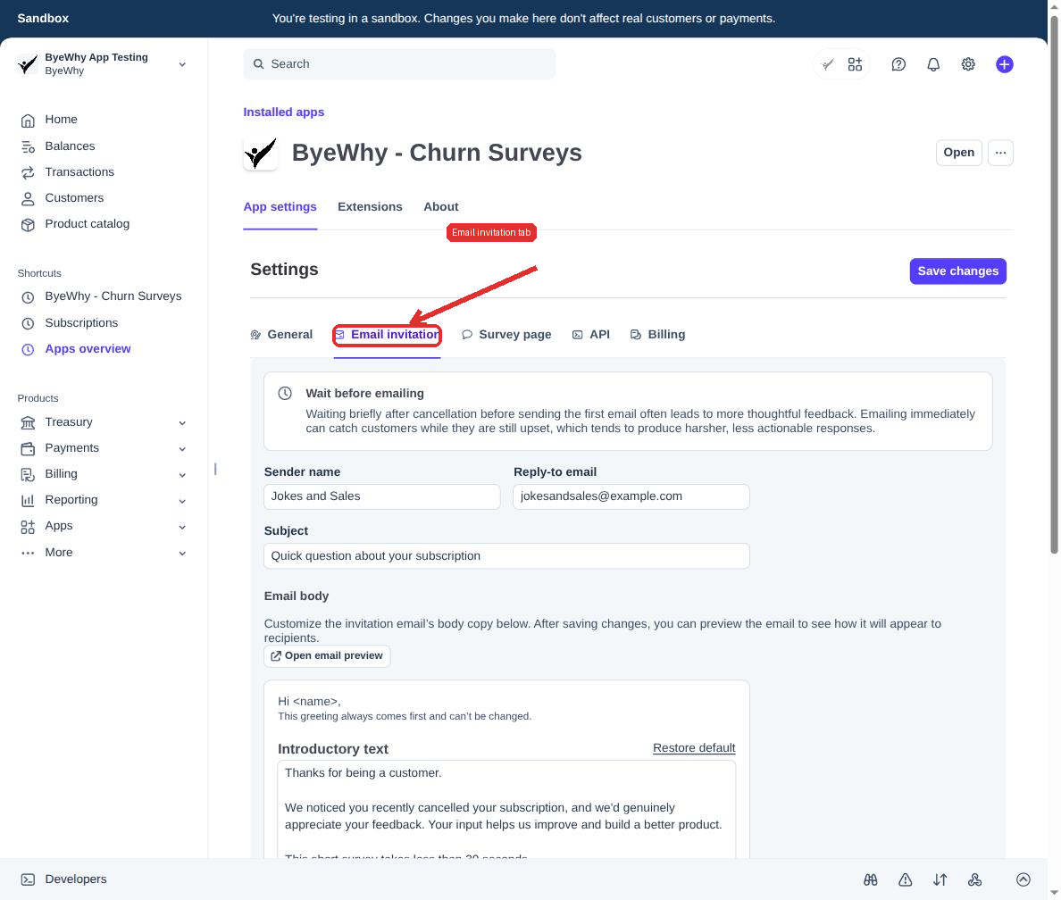Expand the Reporting section chevron
Viewport: 1061px width, 900px height.
pyautogui.click(x=182, y=501)
